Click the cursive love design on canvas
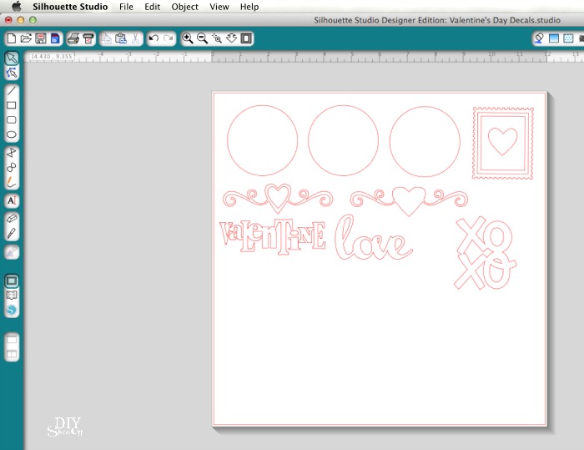This screenshot has height=450, width=584. click(372, 240)
